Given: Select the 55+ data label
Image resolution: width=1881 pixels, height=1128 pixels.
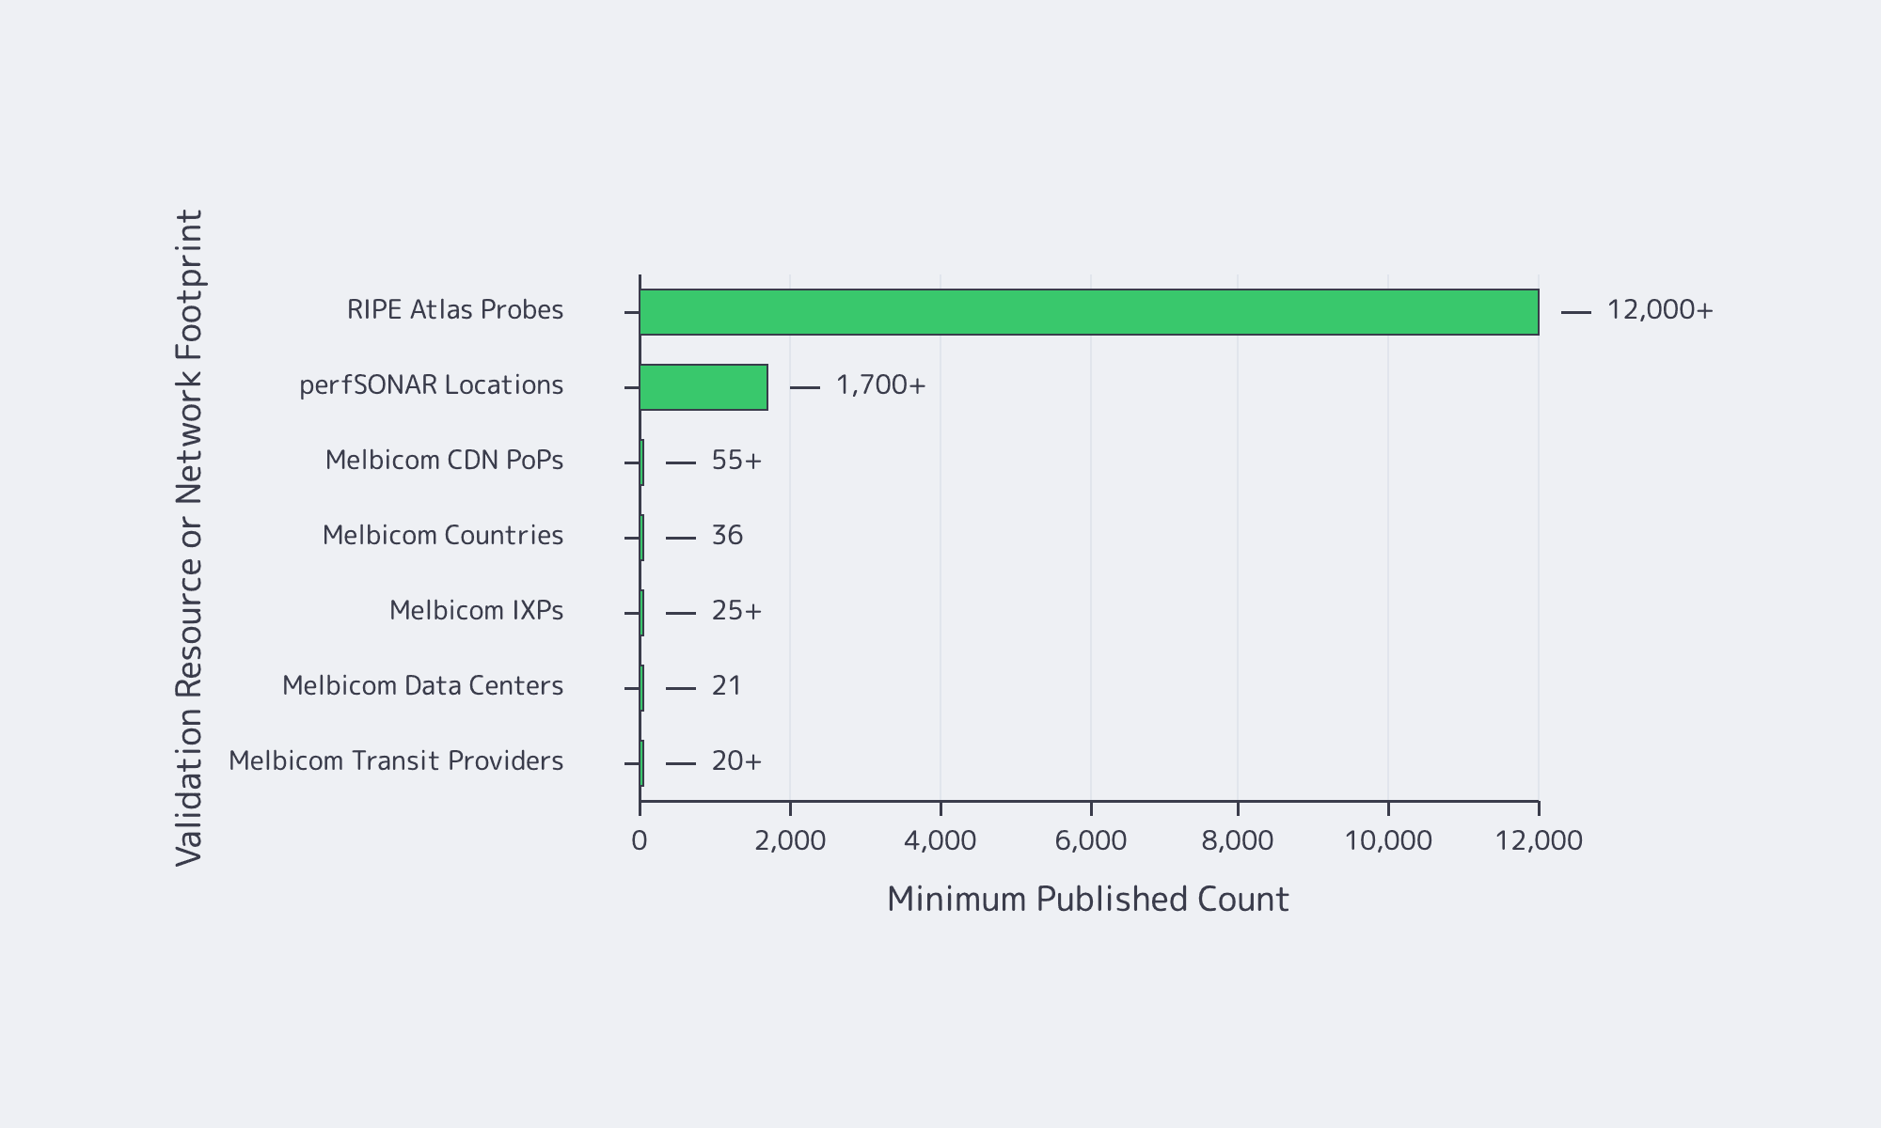Looking at the screenshot, I should 735,460.
